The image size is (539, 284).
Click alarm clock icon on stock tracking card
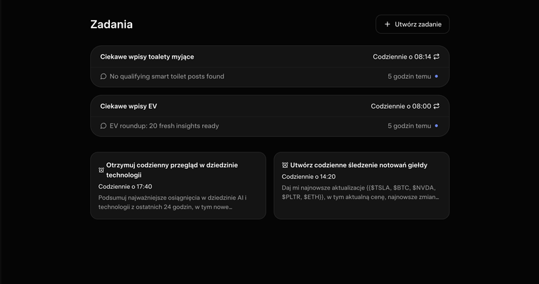point(285,165)
